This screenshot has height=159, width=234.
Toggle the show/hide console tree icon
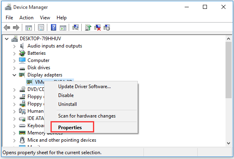point(29,28)
